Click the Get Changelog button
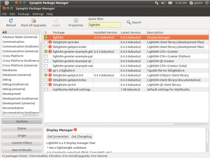The width and height of the screenshot is (210, 158). tap(81, 136)
